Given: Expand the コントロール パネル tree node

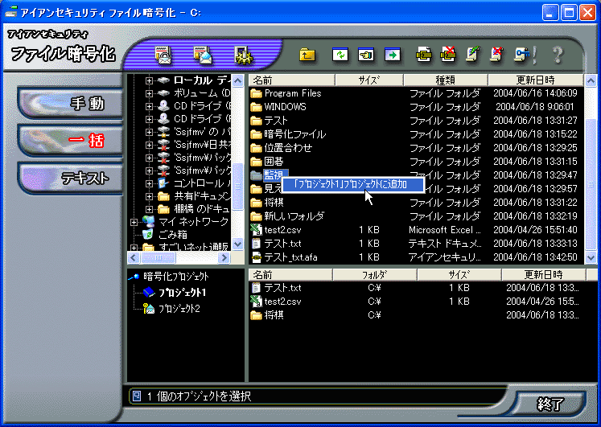Looking at the screenshot, I should click(149, 183).
